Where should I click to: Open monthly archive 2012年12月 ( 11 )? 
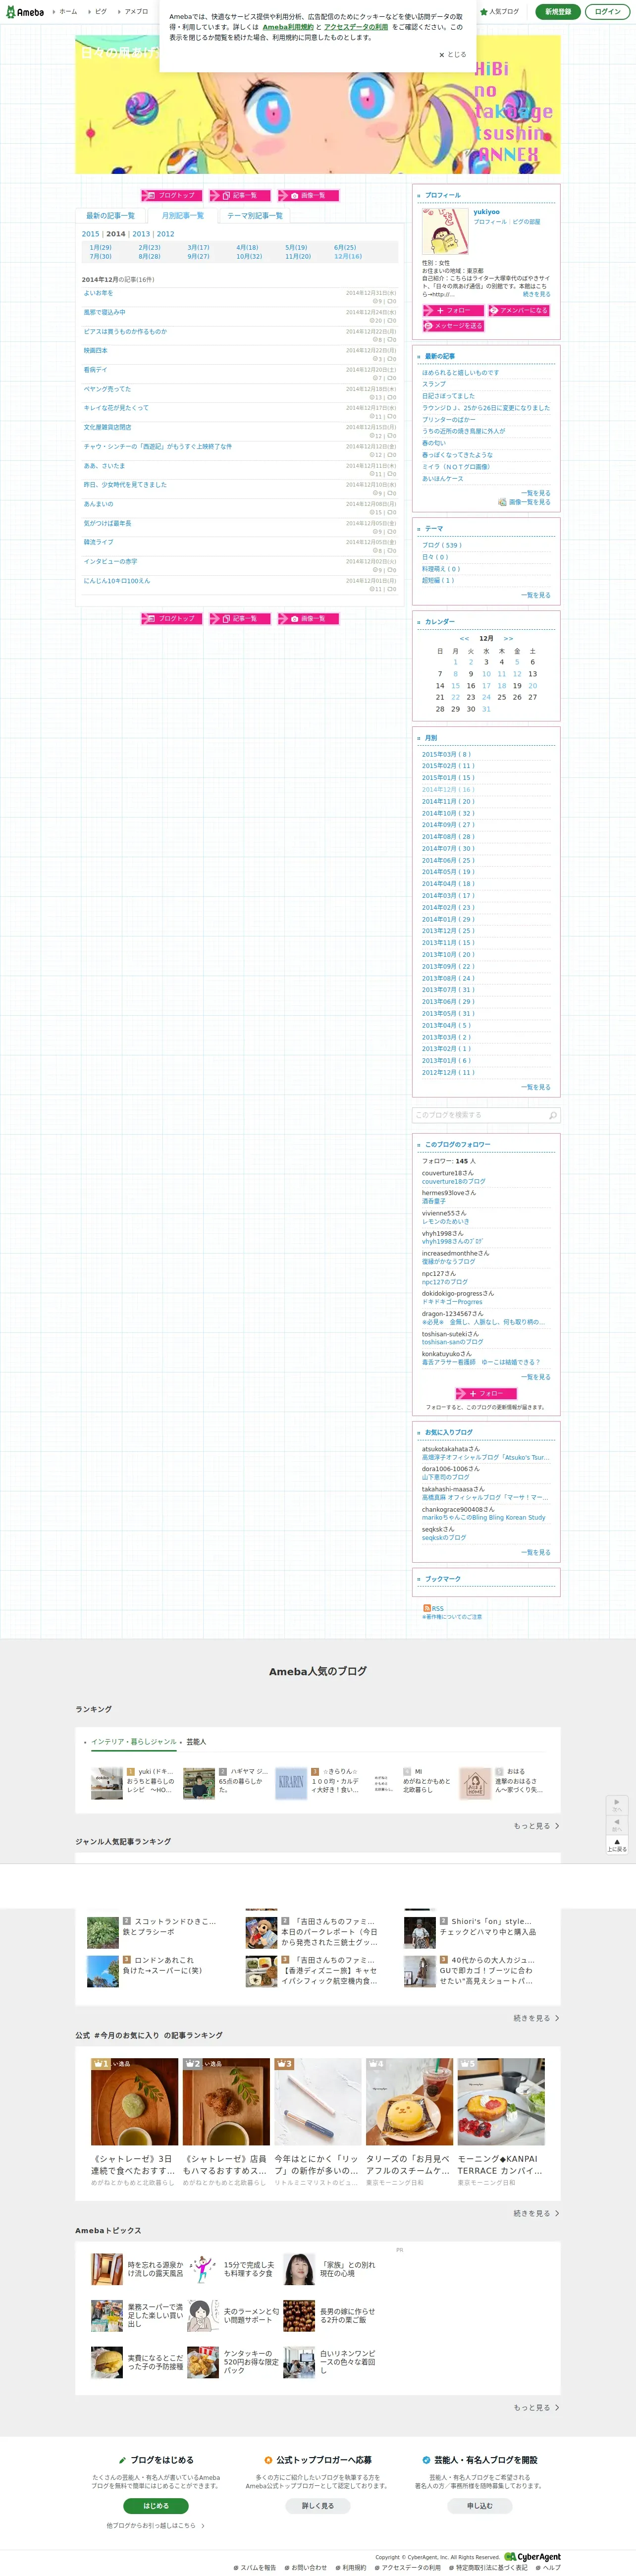click(448, 1072)
